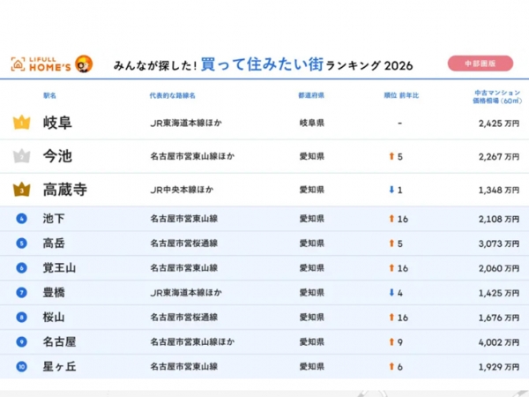Click the 中古マンション価格相場 column header
The image size is (529, 397).
[497, 96]
